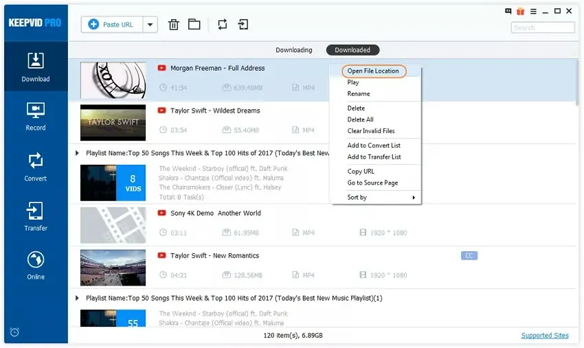The width and height of the screenshot is (584, 348).
Task: Switch to the Downloading tab
Action: pyautogui.click(x=294, y=50)
